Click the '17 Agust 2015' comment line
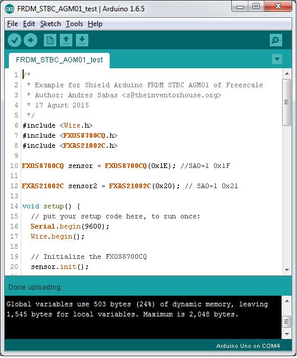297x358 pixels. click(58, 105)
